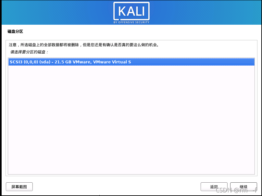Proceed to next installer step via 继续

243,187
